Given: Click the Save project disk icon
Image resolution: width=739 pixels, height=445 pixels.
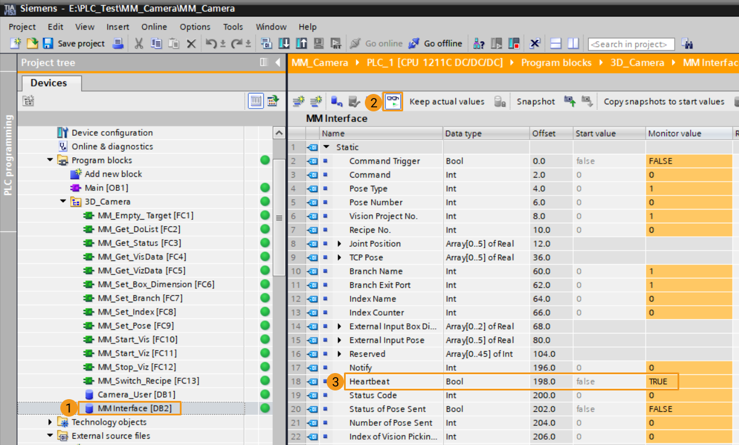Looking at the screenshot, I should click(x=48, y=44).
